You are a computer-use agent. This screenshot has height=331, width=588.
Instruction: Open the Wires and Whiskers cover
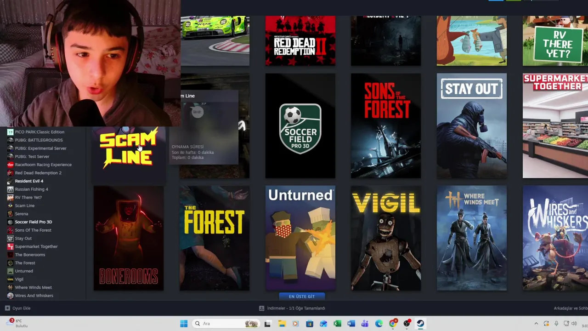click(555, 238)
